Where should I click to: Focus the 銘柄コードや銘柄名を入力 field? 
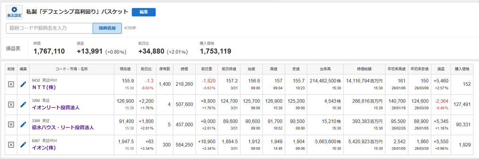point(49,28)
